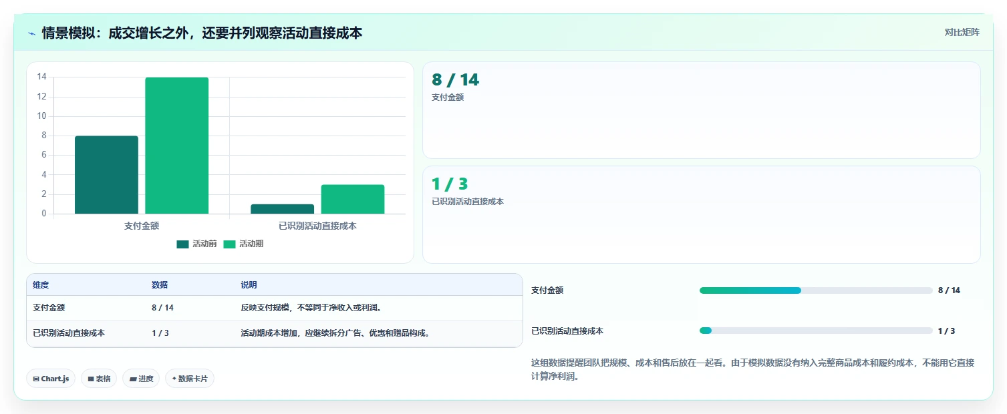Screen dimensions: 1007x414
Task: Click the 对比矩阵 label
Action: 962,33
